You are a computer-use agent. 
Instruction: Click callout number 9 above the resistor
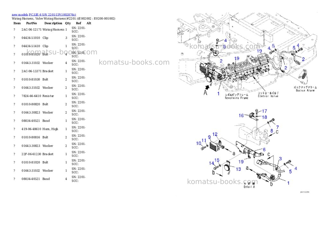(x=209, y=137)
